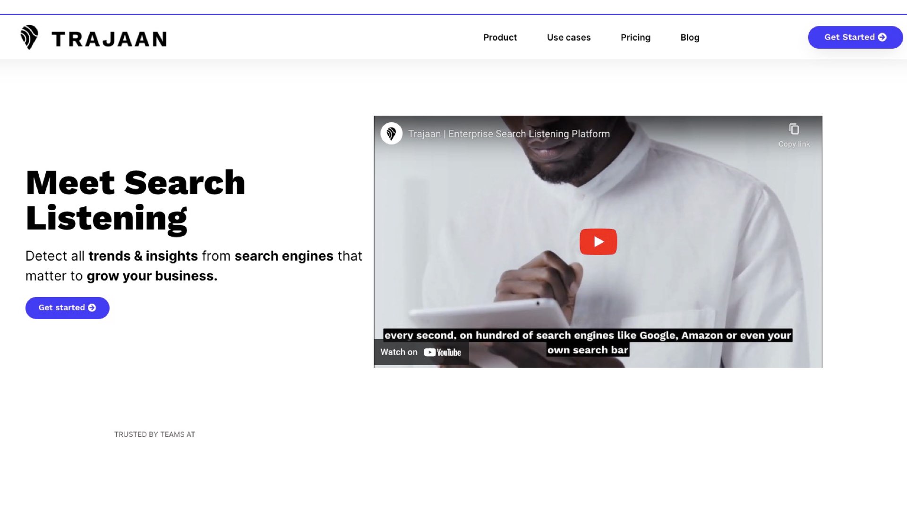Image resolution: width=907 pixels, height=510 pixels.
Task: Open the video title Trajaan Enterprise Search Listening Platform
Action: coord(509,134)
